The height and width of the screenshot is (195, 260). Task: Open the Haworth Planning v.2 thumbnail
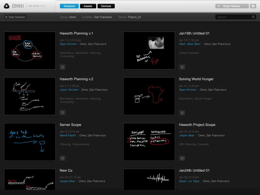tap(30, 96)
